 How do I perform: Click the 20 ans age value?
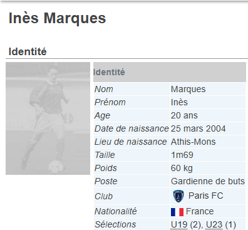pos(184,115)
